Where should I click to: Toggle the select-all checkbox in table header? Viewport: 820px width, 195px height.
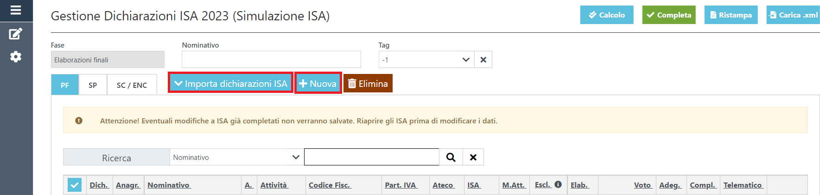pyautogui.click(x=75, y=185)
